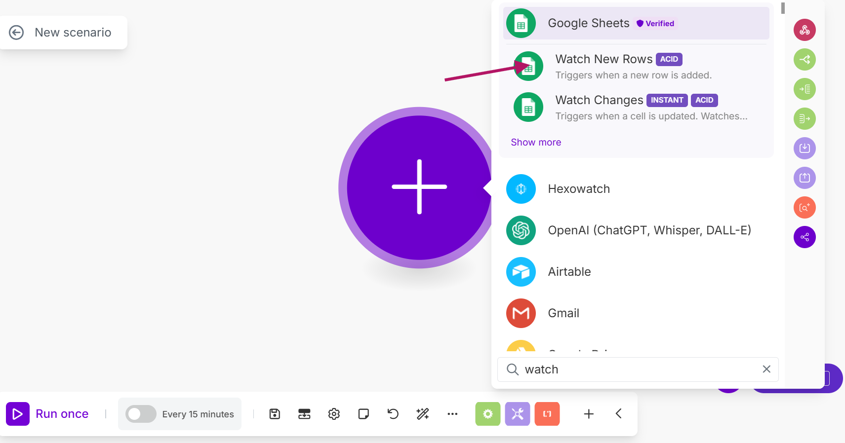Click the lavender download-arrow sidebar icon
The height and width of the screenshot is (443, 845).
pos(805,148)
